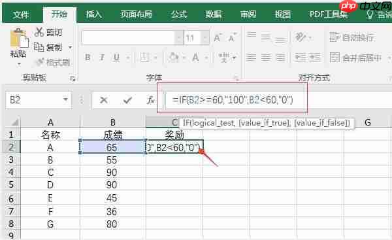The height and width of the screenshot is (240, 392).
Task: Click the text orientation icon
Action: [300, 37]
